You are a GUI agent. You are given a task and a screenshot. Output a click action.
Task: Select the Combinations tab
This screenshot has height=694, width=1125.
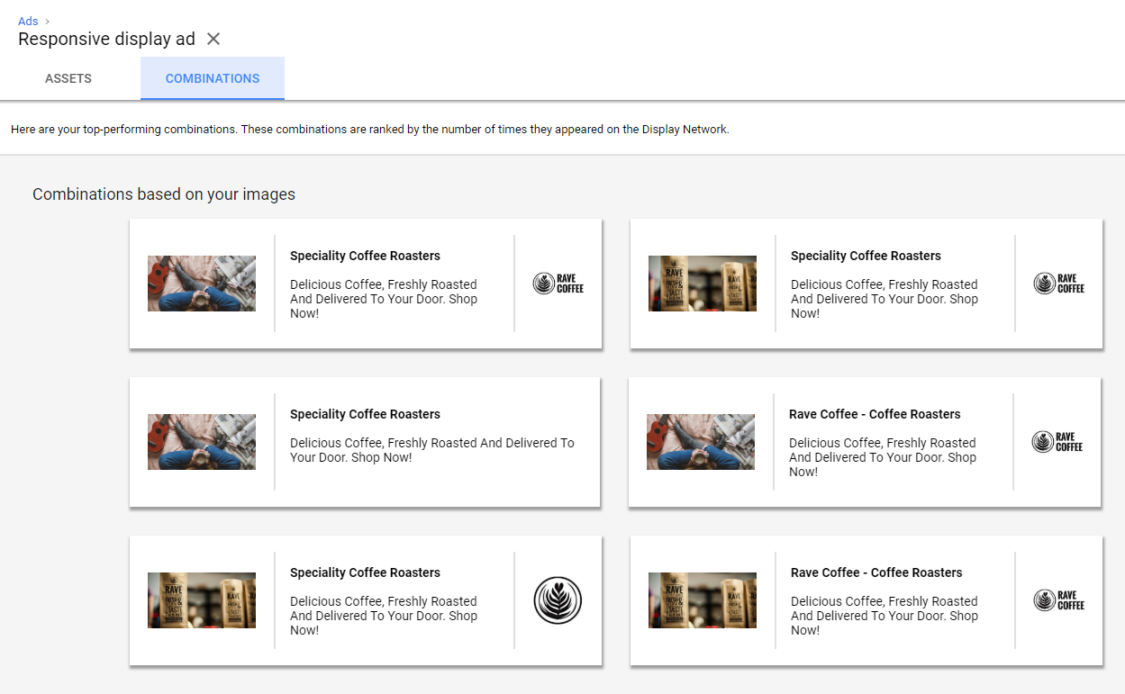213,78
